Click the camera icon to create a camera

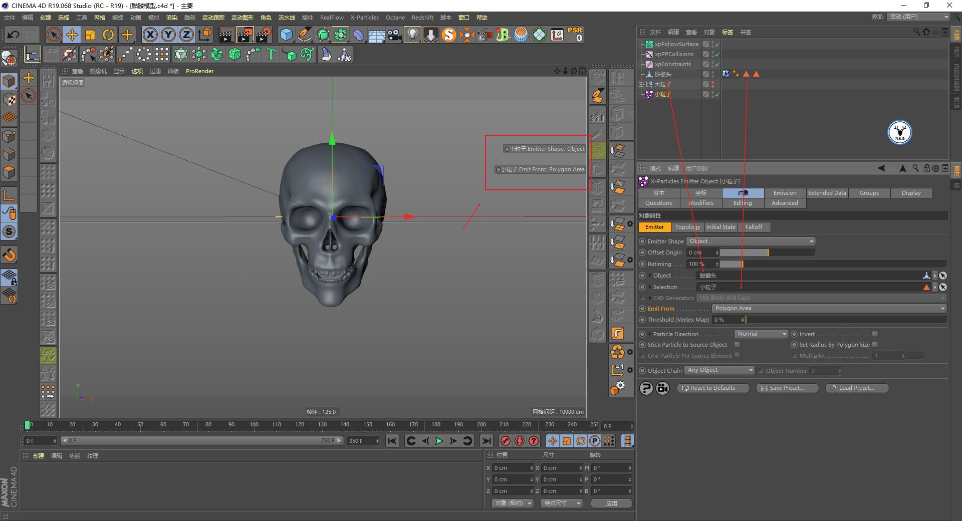[394, 35]
